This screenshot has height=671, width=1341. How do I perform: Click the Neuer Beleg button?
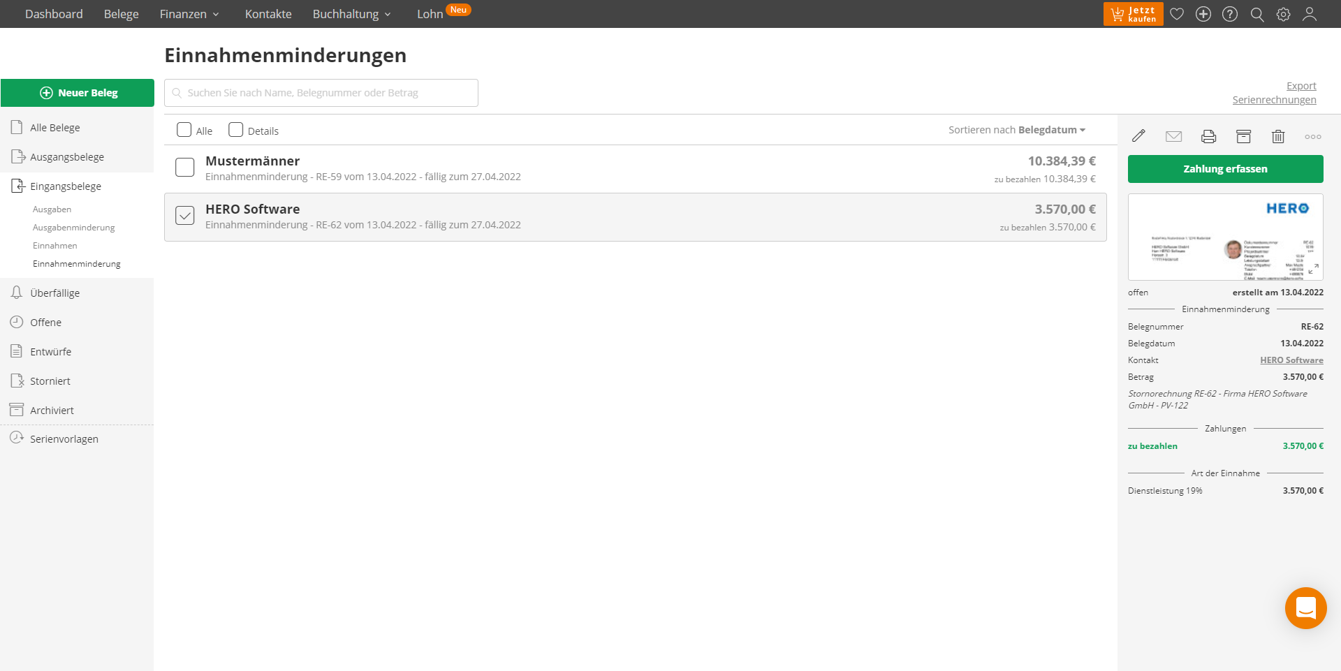[x=78, y=93]
